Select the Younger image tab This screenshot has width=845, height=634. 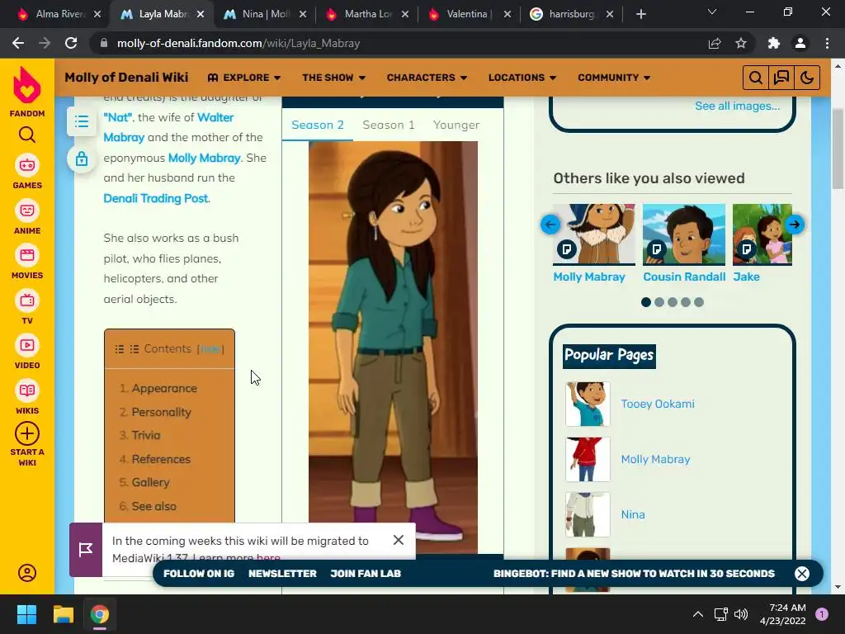point(456,125)
